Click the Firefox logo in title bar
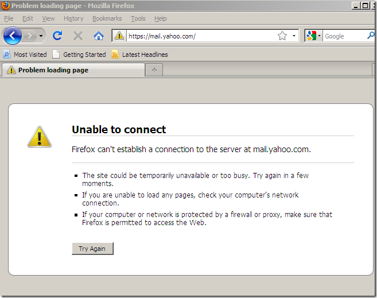The height and width of the screenshot is (298, 377). pos(5,6)
